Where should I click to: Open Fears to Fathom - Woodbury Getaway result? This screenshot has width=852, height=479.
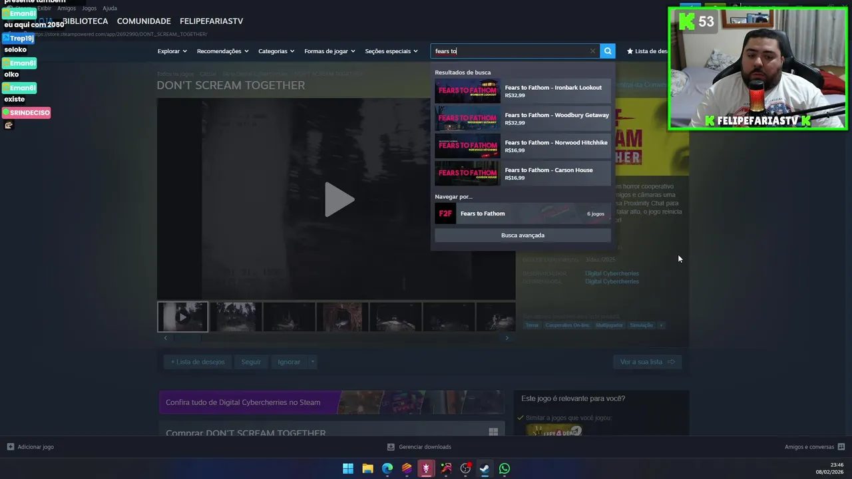[523, 118]
